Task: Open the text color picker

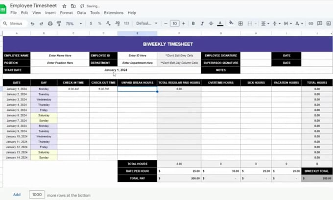Action: tap(220, 24)
